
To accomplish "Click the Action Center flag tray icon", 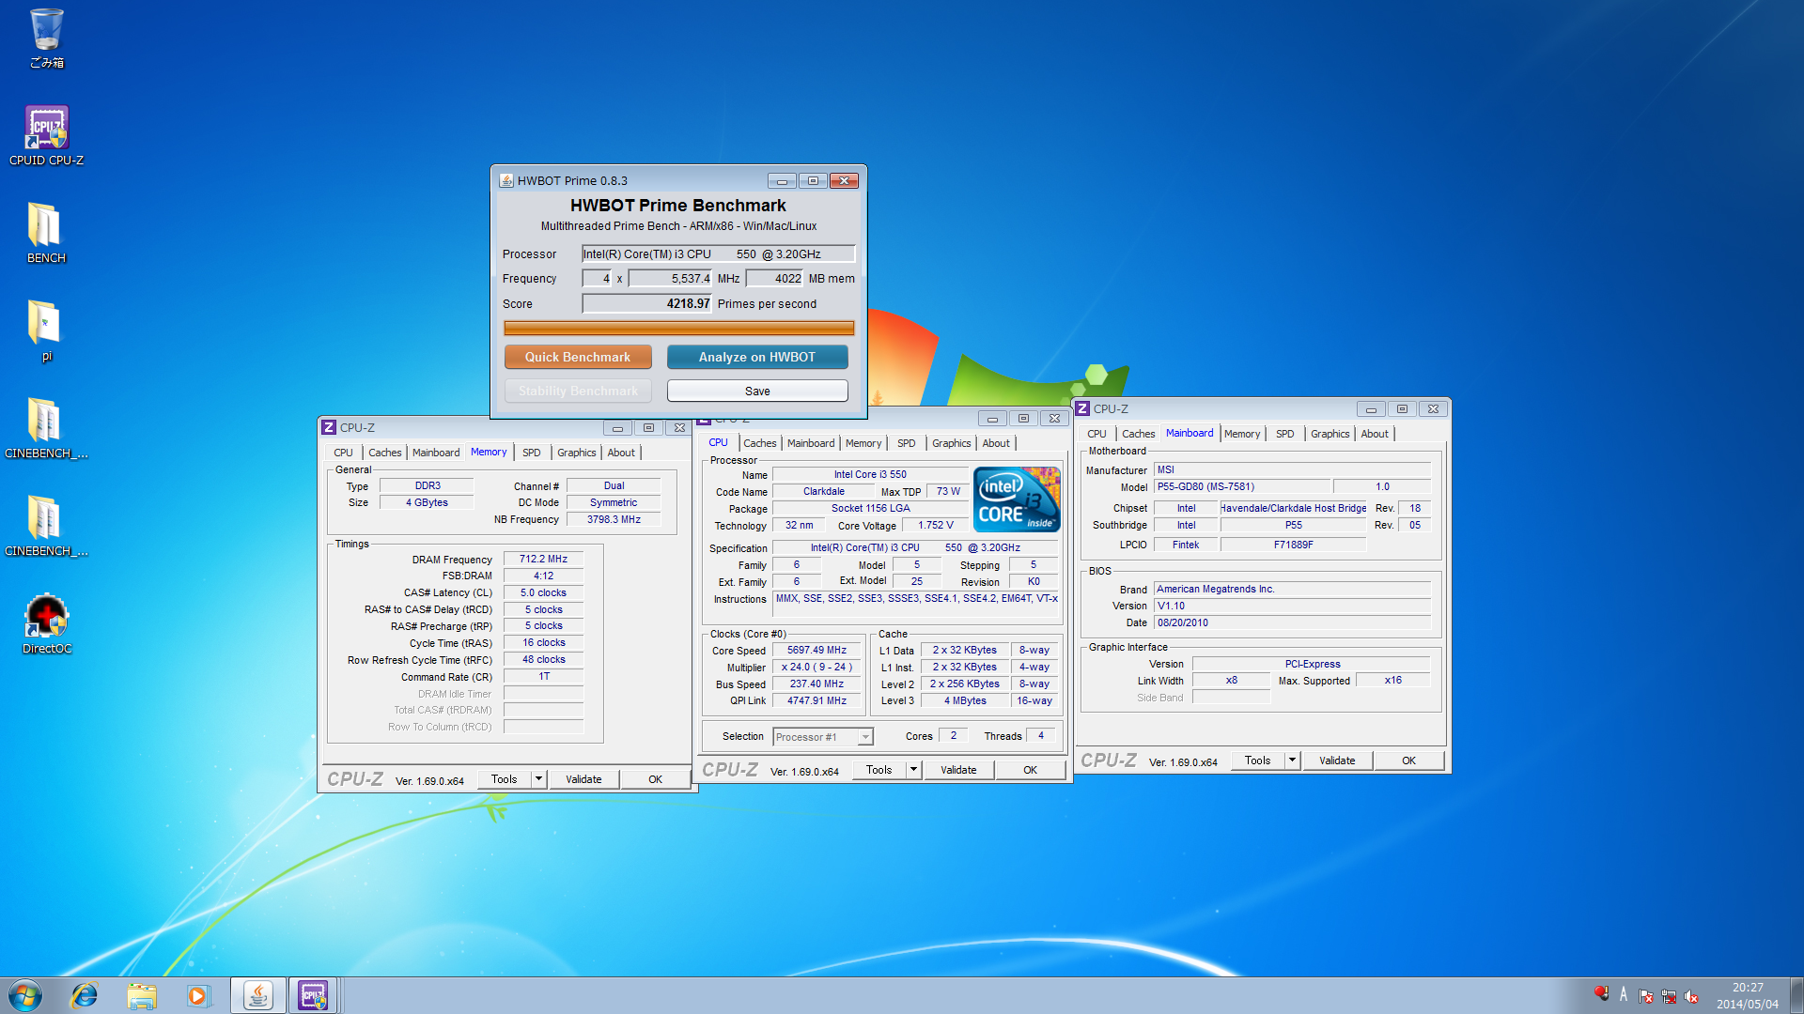I will 1646,997.
